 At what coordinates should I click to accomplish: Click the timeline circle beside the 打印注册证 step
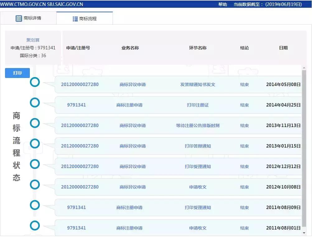pos(35,103)
